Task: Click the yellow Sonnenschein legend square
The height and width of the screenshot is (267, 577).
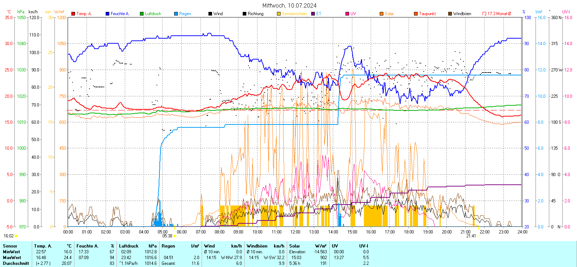Action: [x=279, y=14]
